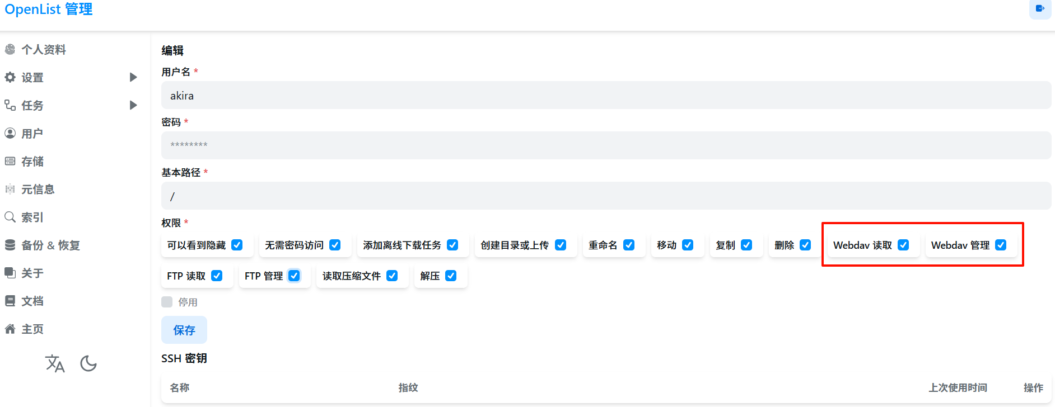Click the fingerprint icon beside 个人资料

(10, 50)
